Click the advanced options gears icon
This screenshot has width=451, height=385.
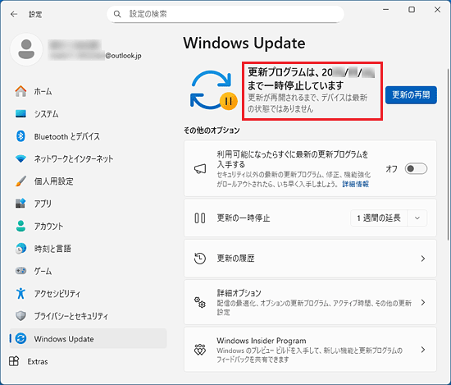[200, 302]
